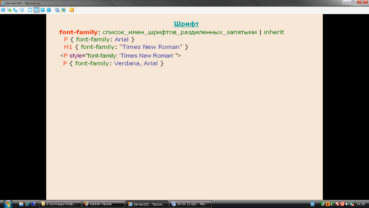Switch to the E:\колледж\Web folder taskbar button

60,204
